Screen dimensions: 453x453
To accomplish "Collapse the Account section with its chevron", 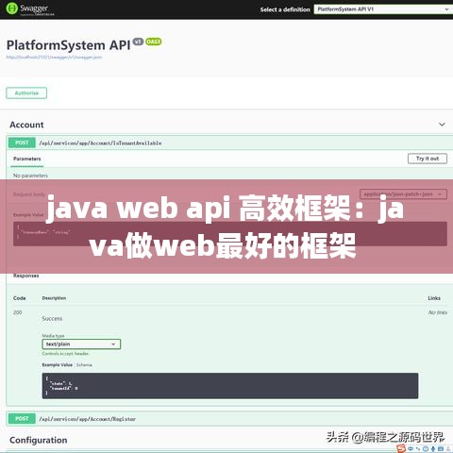I will click(442, 125).
